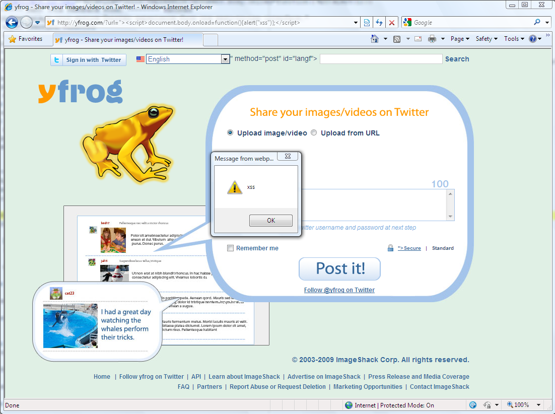Click the Home icon in command bar
The width and height of the screenshot is (555, 414).
point(375,39)
